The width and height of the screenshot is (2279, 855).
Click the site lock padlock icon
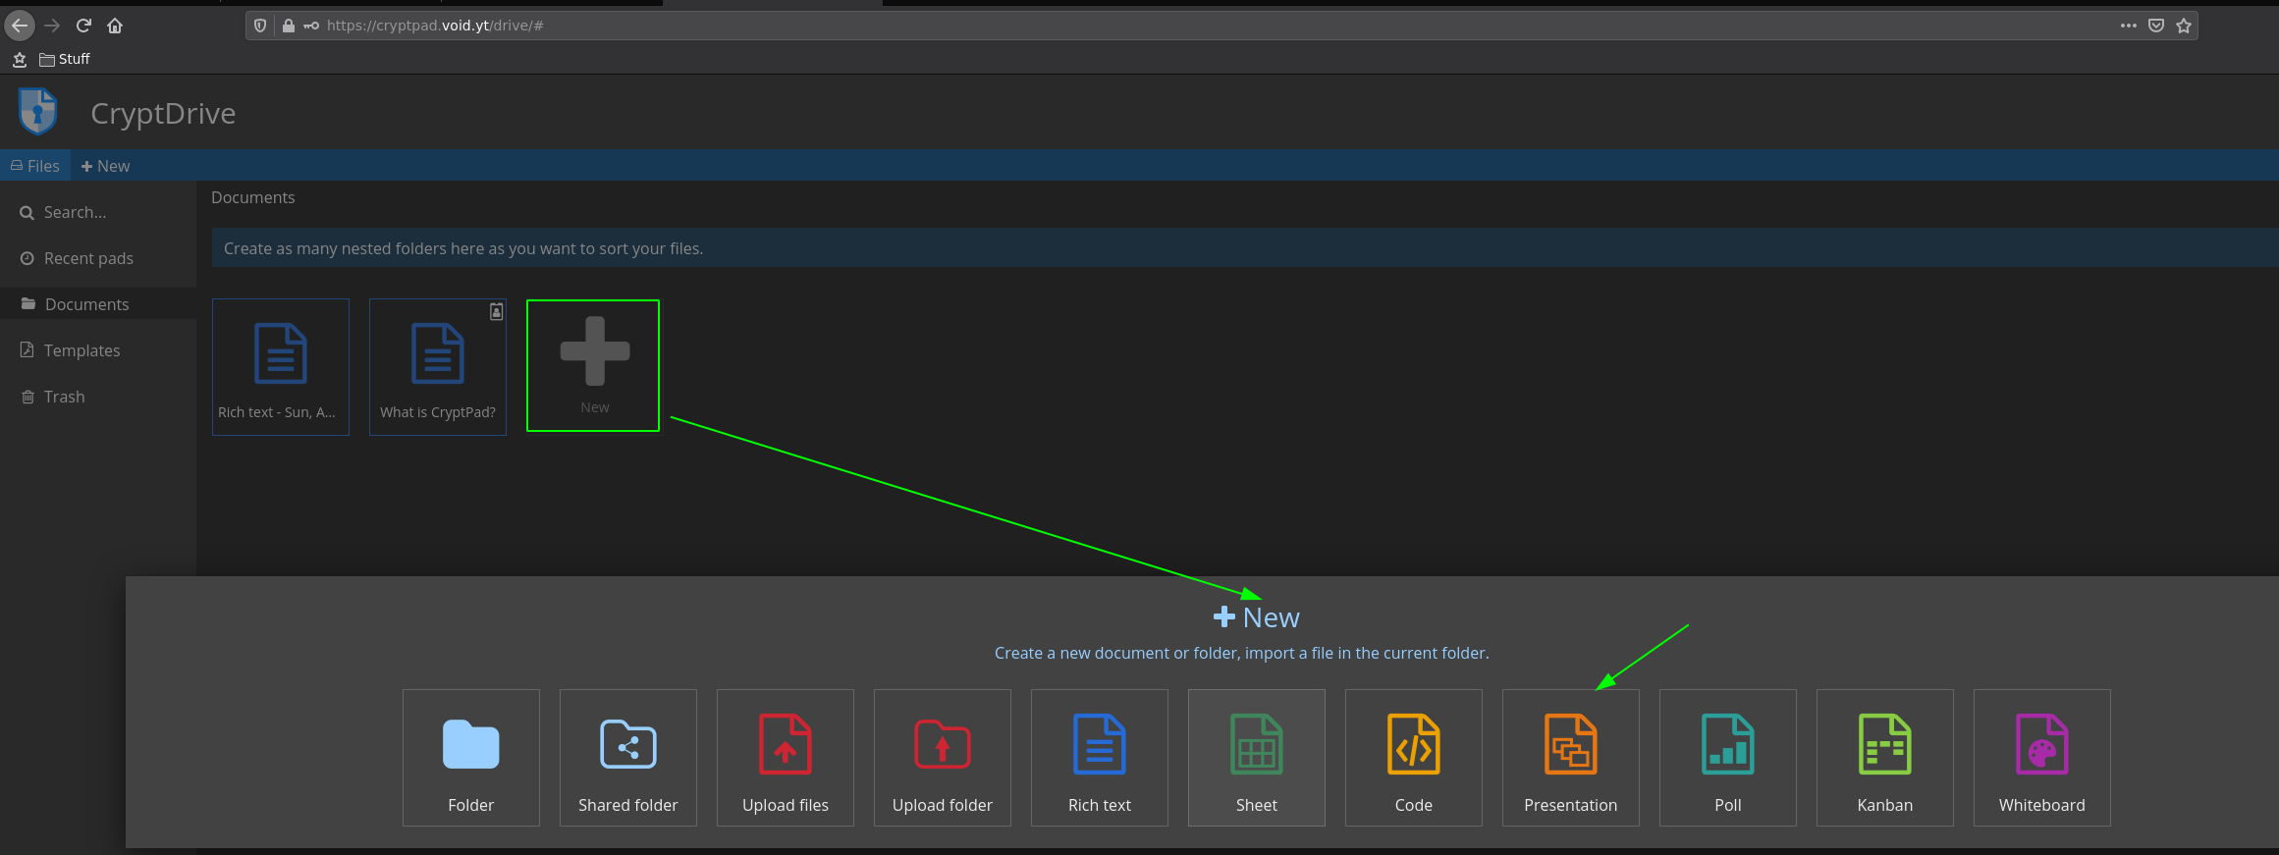(288, 26)
